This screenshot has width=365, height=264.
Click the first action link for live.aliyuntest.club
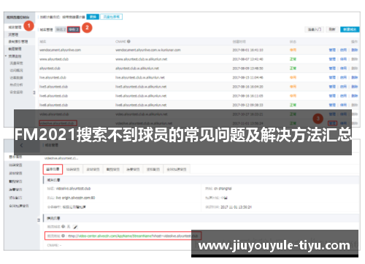(332, 77)
